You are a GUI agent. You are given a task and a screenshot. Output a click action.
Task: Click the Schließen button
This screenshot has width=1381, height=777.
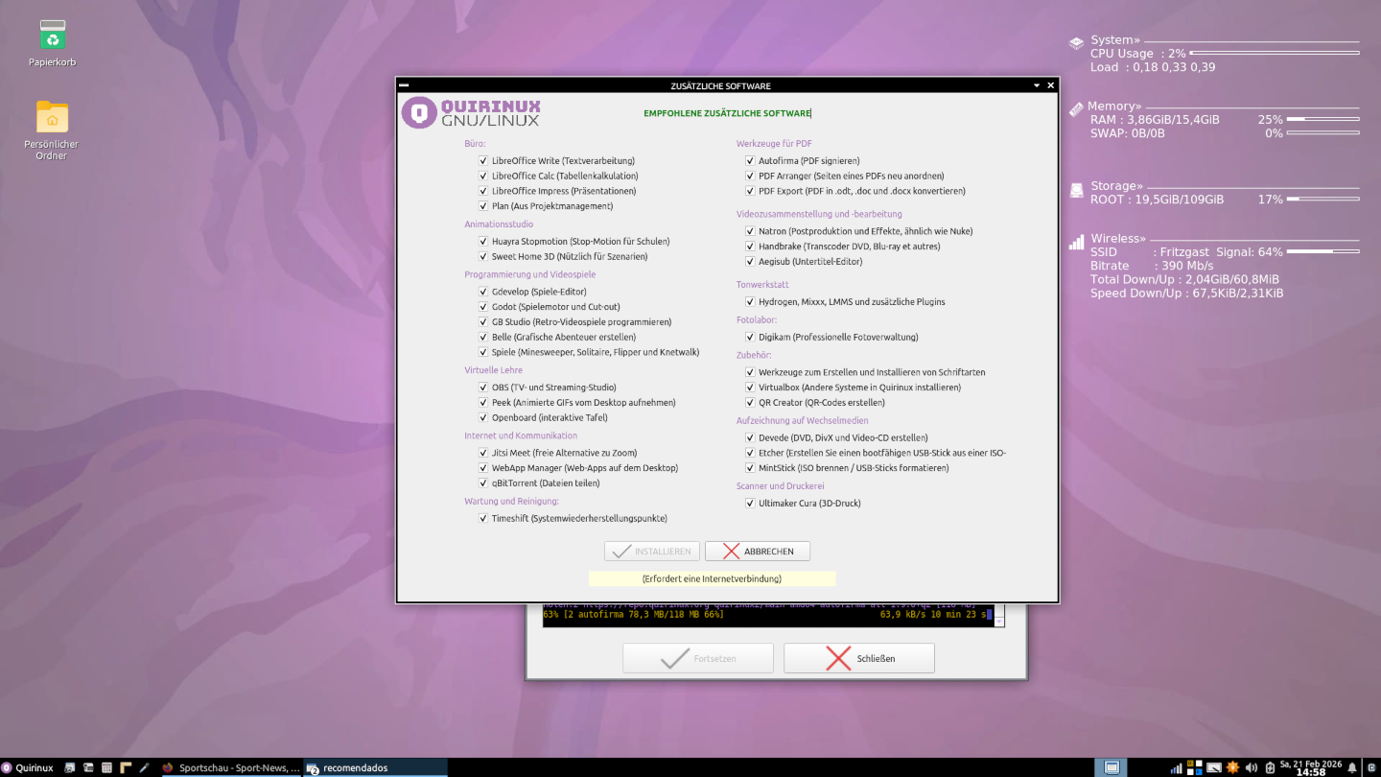pyautogui.click(x=858, y=658)
